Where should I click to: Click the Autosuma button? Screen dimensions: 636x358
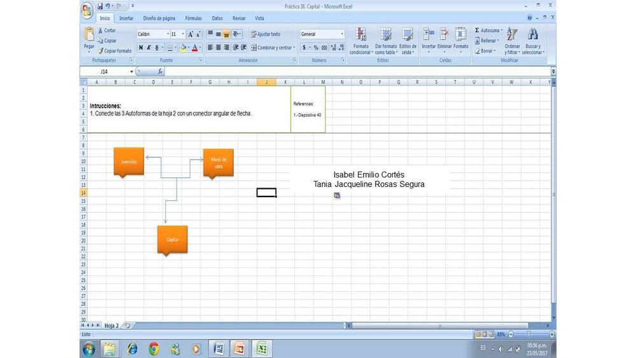coord(488,31)
